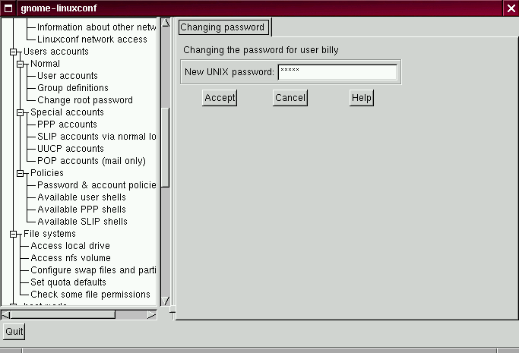This screenshot has height=353, width=519.
Task: Collapse the File systems tree node
Action: 13,235
